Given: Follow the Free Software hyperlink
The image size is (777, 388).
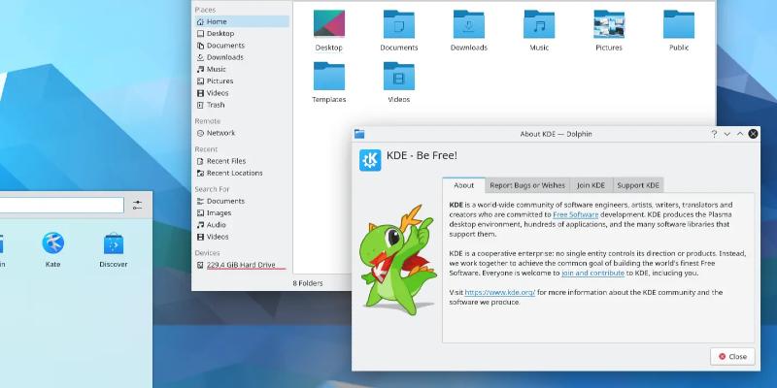Looking at the screenshot, I should [575, 214].
